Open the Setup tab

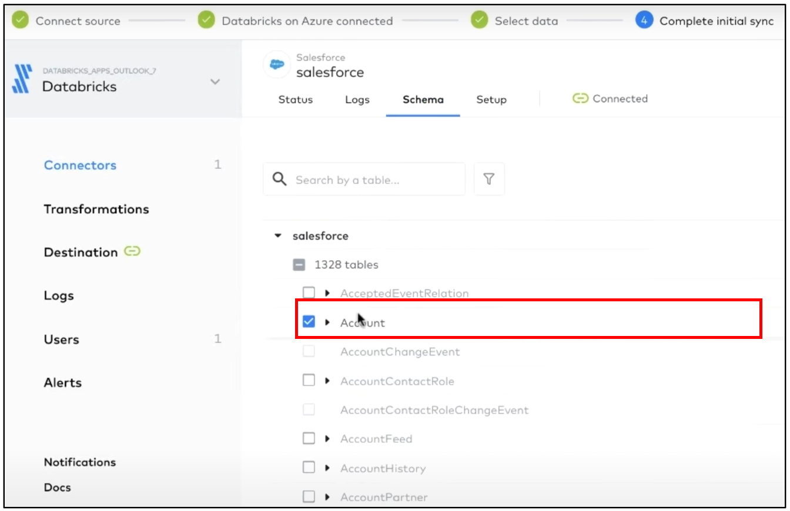491,100
